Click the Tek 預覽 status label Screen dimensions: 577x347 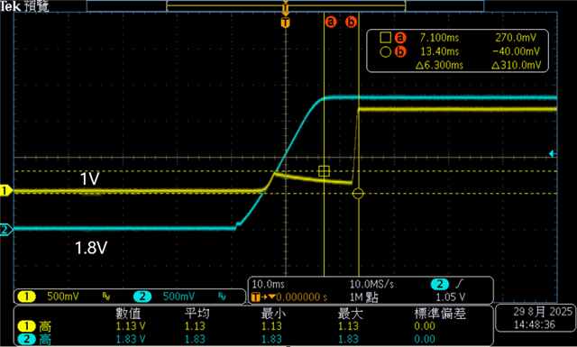click(x=24, y=6)
